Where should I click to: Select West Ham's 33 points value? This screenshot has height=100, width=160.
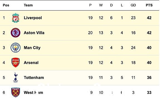point(149,92)
